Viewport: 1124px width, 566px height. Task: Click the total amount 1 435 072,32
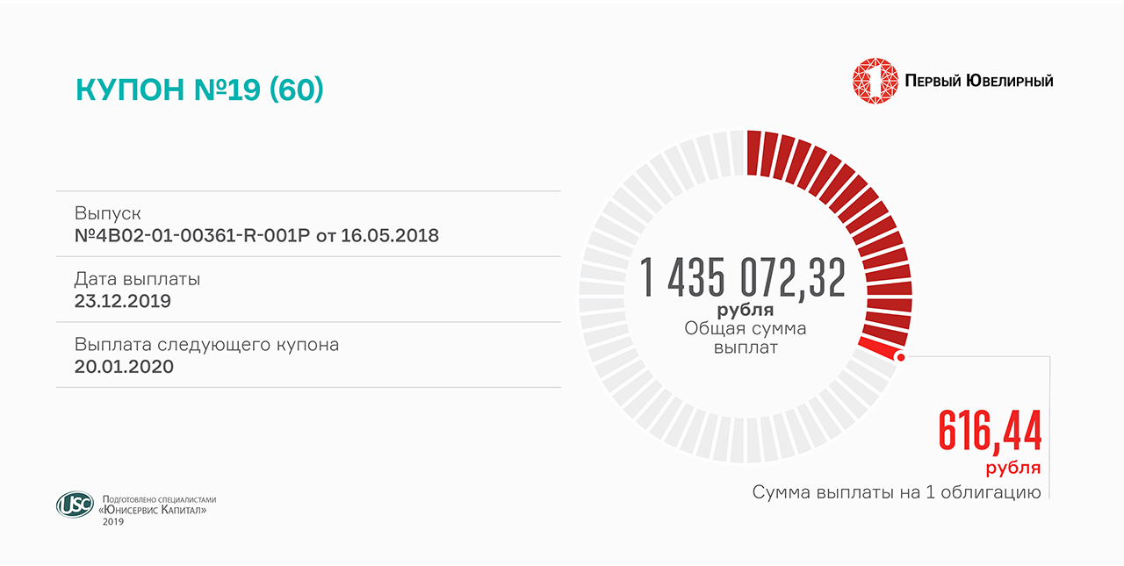click(x=743, y=277)
